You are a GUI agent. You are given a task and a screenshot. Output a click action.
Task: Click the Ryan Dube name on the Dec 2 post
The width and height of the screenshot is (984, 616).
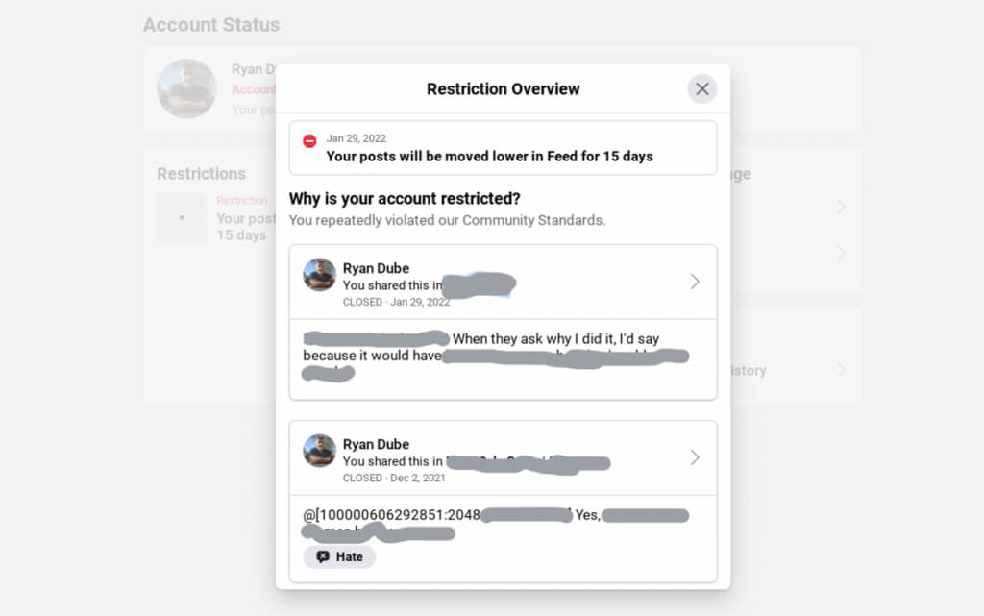[x=376, y=444]
